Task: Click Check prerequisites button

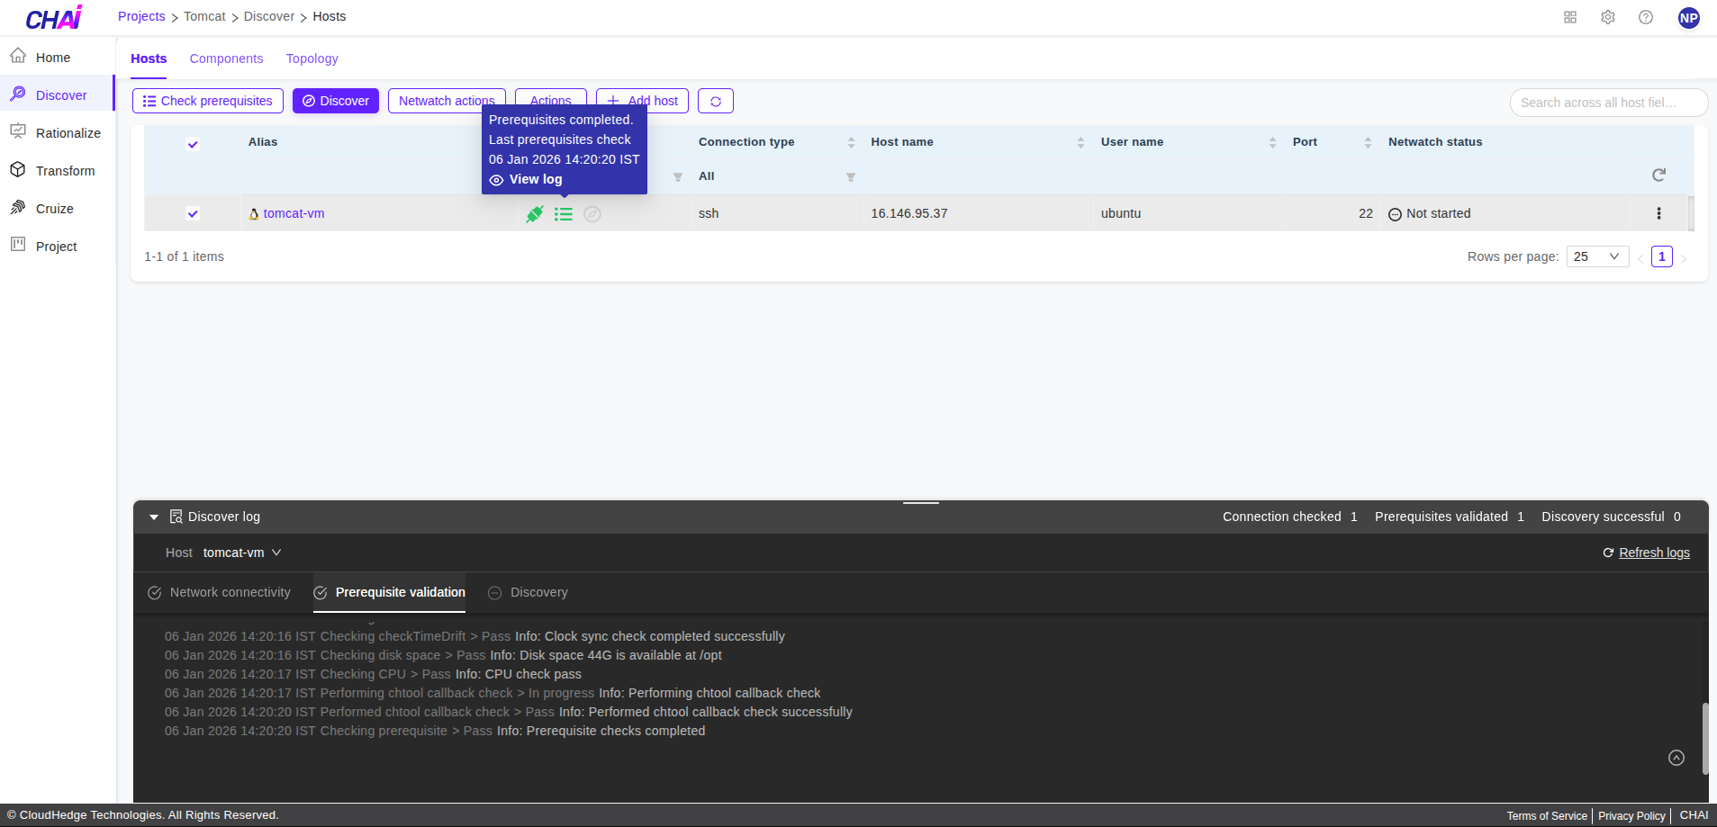Action: coord(208,101)
